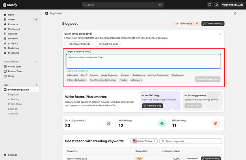Image resolution: width=246 pixels, height=160 pixels.
Task: Click the Blog Studio app icon in header
Action: pyautogui.click(x=47, y=13)
